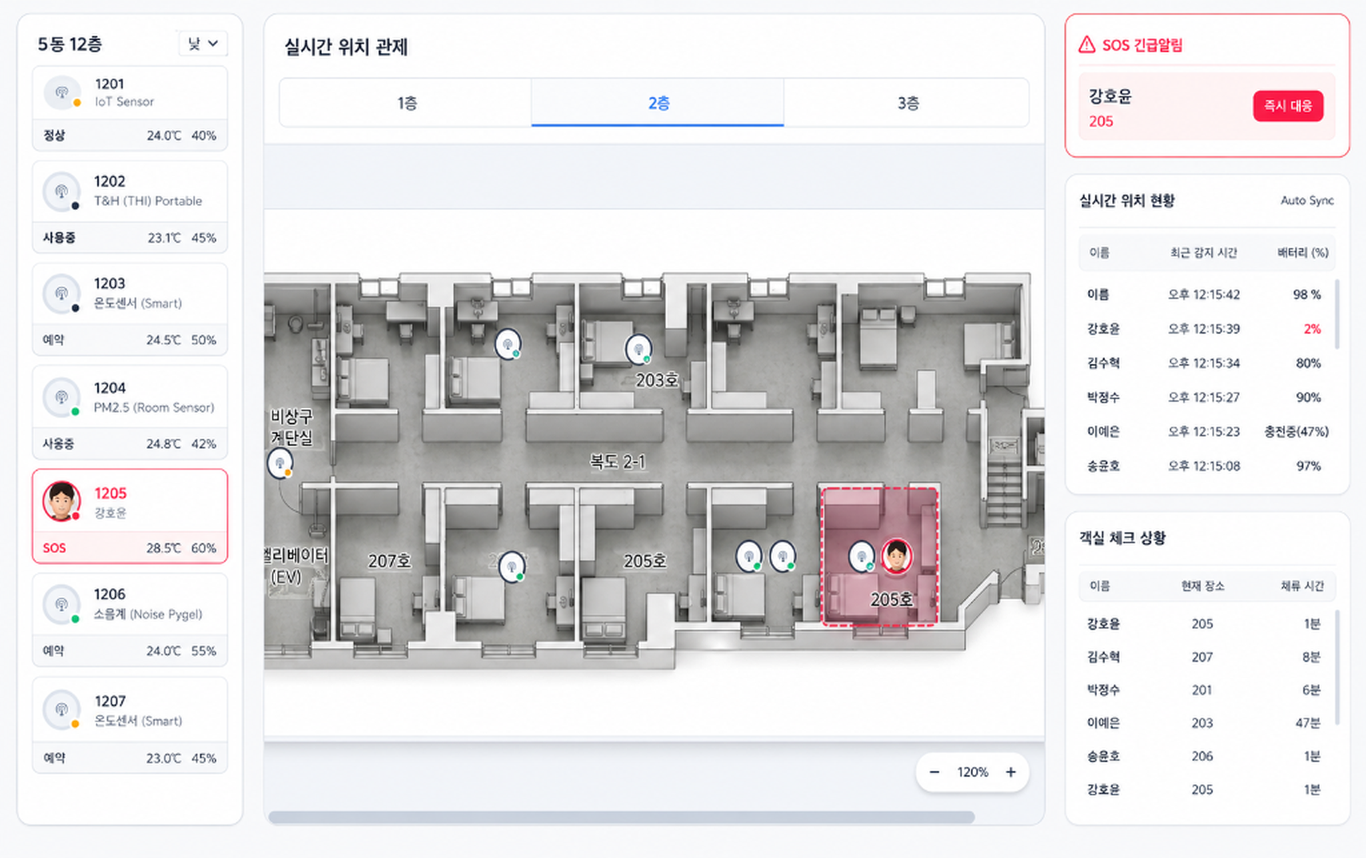The width and height of the screenshot is (1366, 858).
Task: Select the active 2층 floor tab
Action: coord(658,103)
